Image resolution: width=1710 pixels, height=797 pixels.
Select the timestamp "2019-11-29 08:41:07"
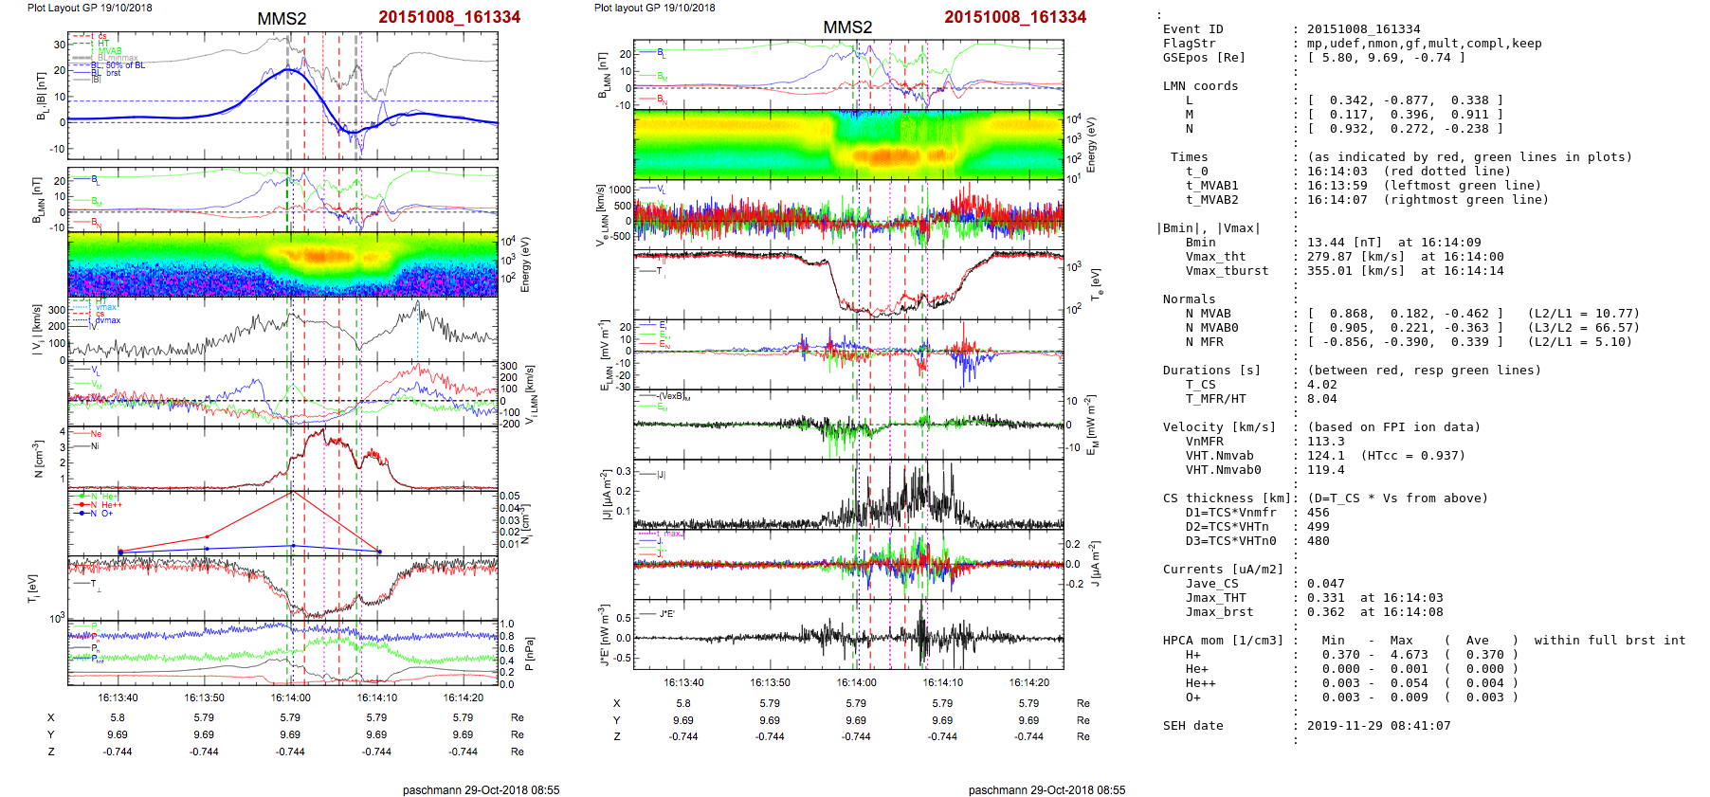[1379, 726]
